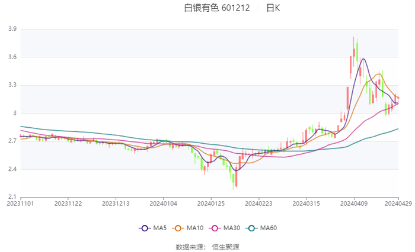
Task: Hide the MA5 series via its label
Action: pyautogui.click(x=160, y=228)
